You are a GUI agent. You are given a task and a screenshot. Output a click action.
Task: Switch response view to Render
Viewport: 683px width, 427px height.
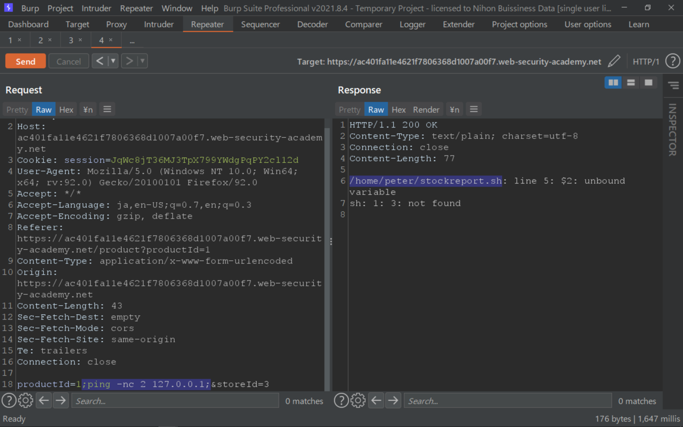click(x=426, y=109)
